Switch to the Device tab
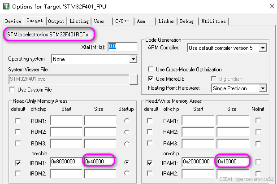Image resolution: width=277 pixels, height=184 pixels. click(x=13, y=21)
